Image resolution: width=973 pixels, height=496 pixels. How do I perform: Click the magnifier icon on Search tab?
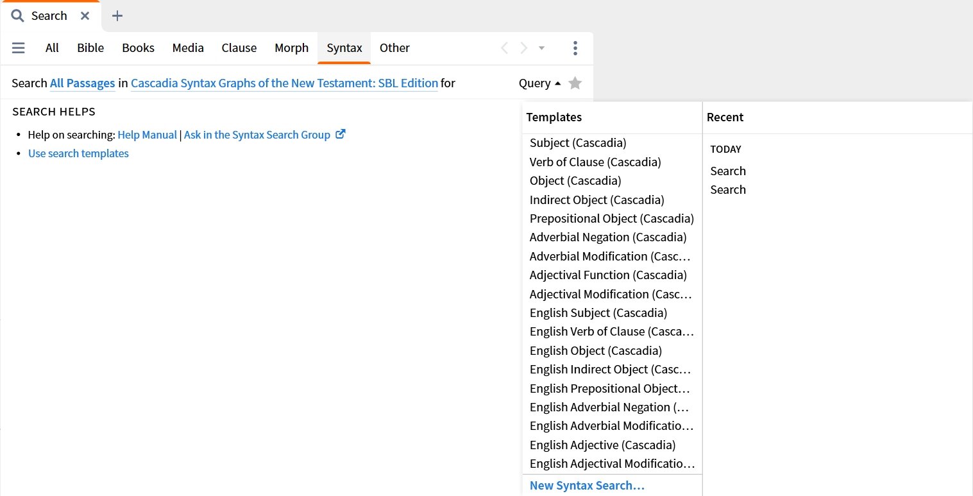tap(17, 16)
